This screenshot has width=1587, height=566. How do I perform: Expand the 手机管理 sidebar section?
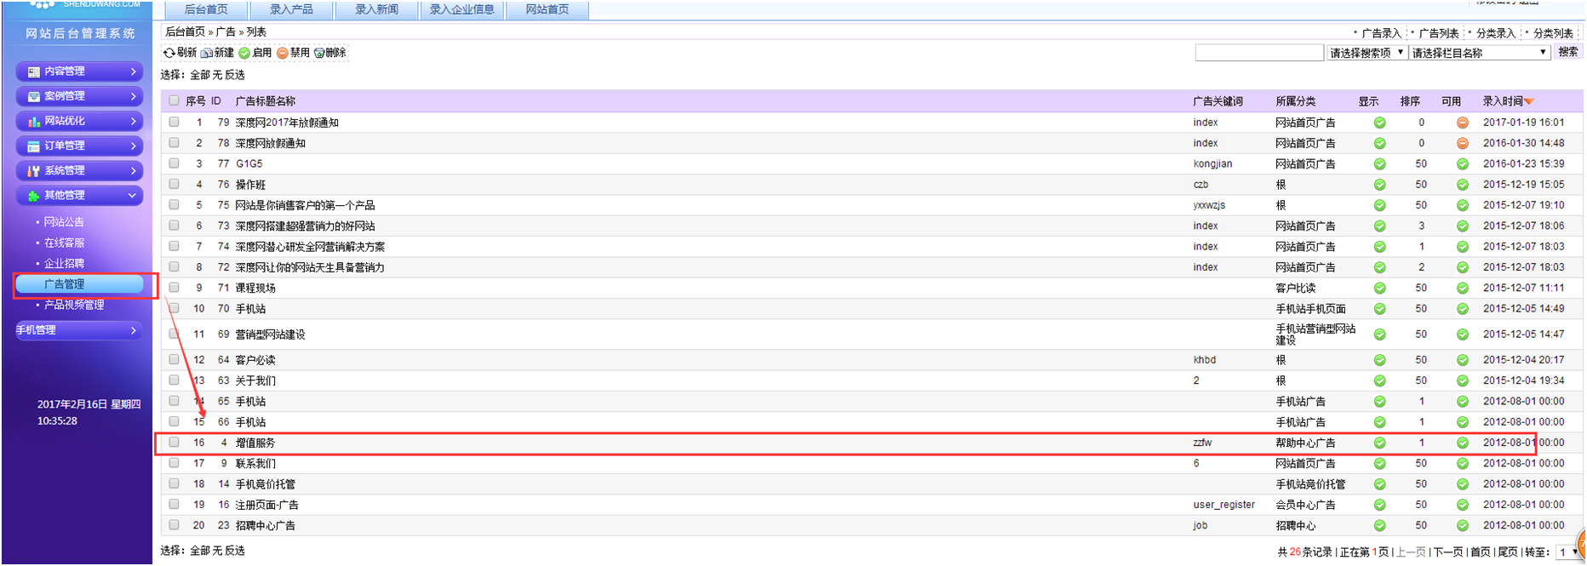click(x=78, y=330)
